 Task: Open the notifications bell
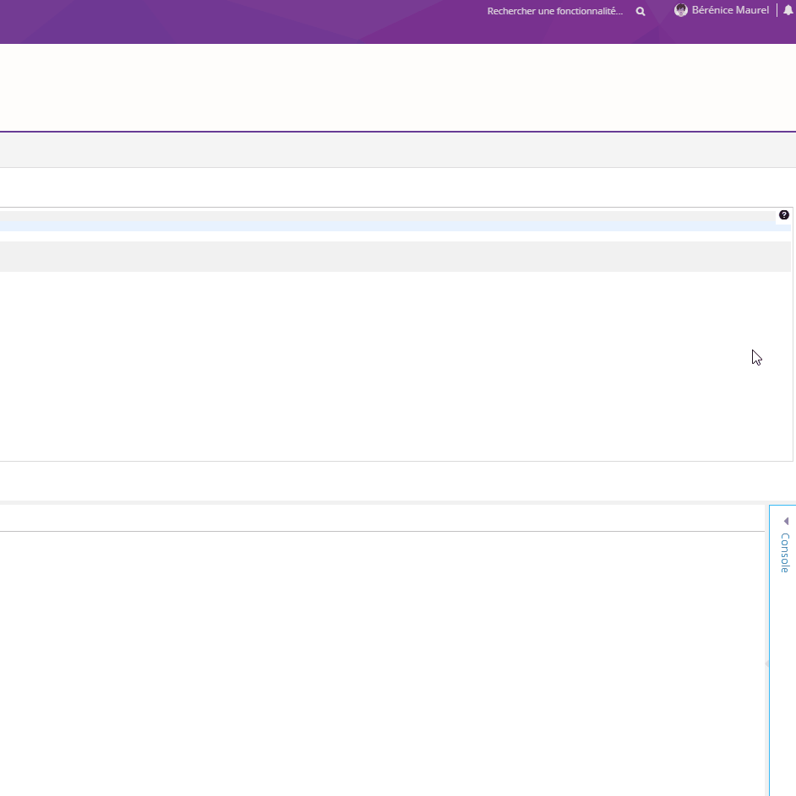788,10
